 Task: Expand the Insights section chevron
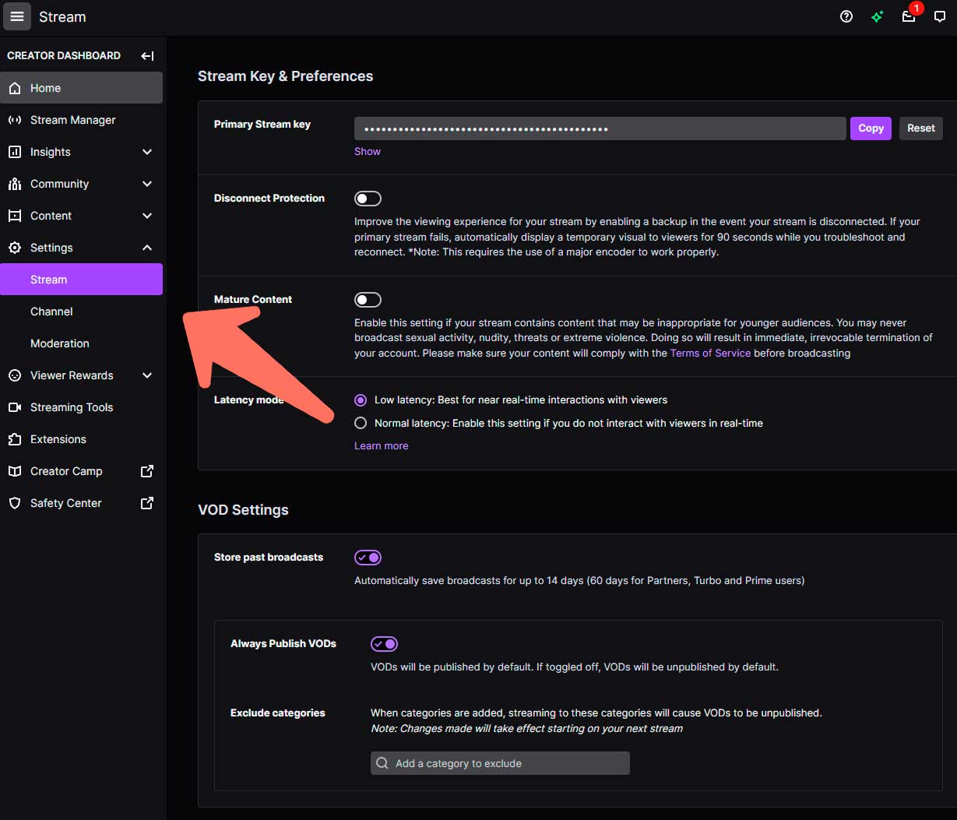coord(147,152)
